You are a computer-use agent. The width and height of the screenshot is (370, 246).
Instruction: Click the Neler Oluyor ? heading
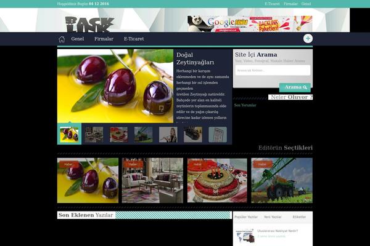pos(290,97)
